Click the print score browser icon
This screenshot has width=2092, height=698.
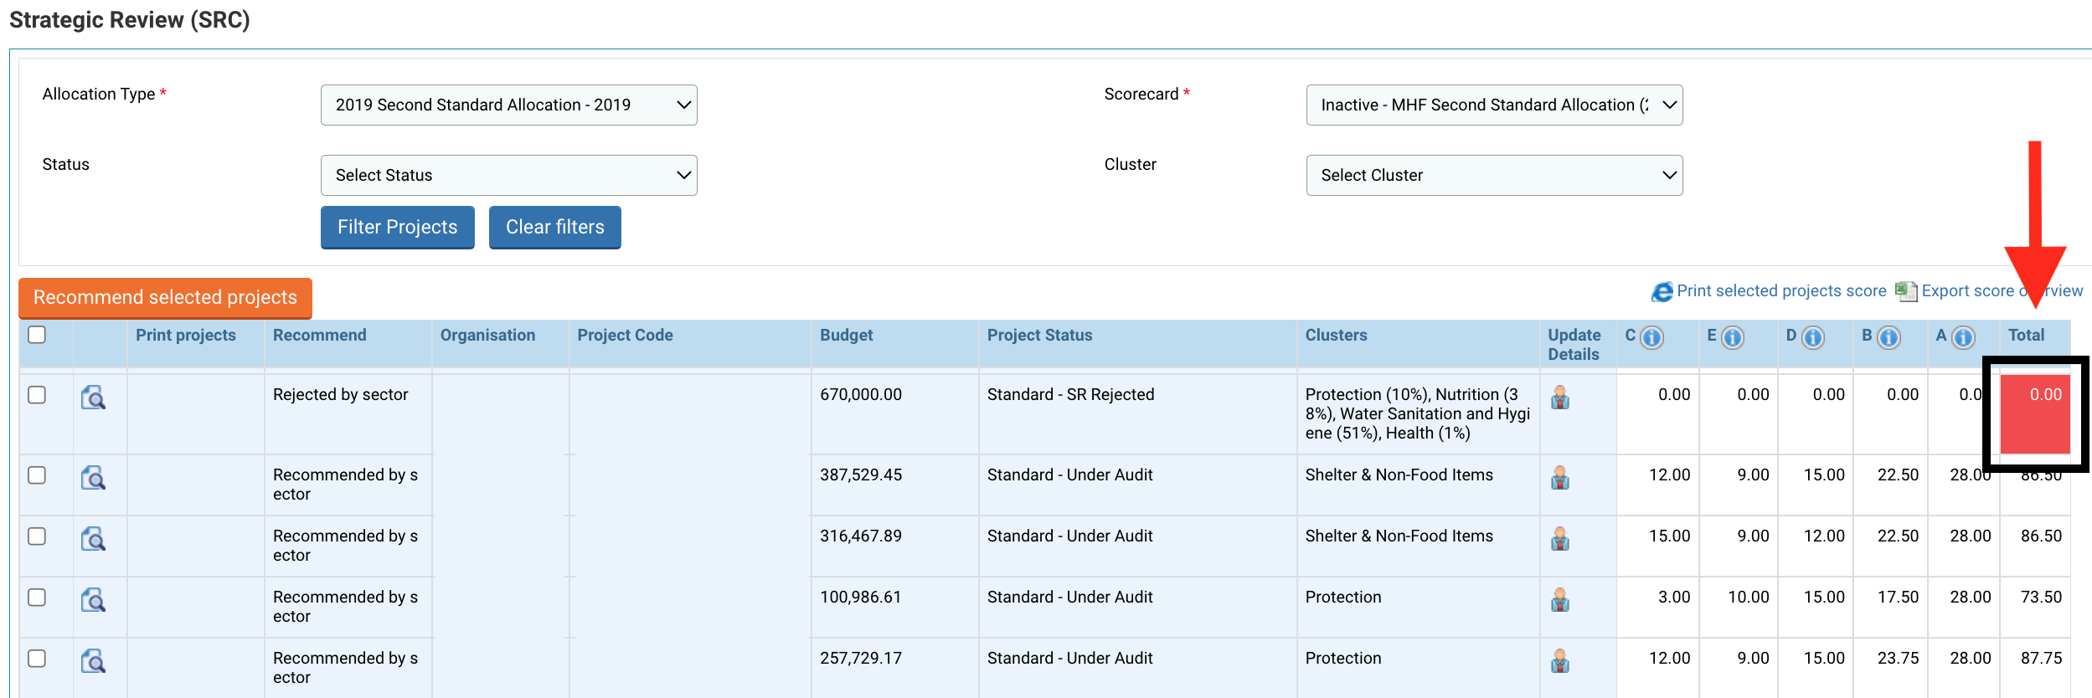click(1662, 291)
